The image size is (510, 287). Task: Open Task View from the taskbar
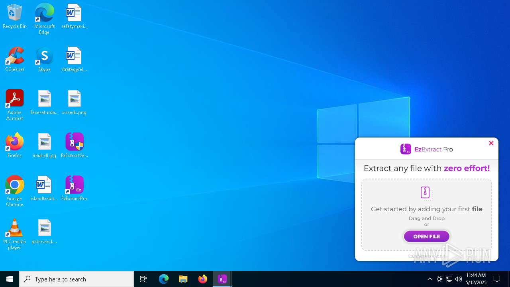click(x=143, y=279)
